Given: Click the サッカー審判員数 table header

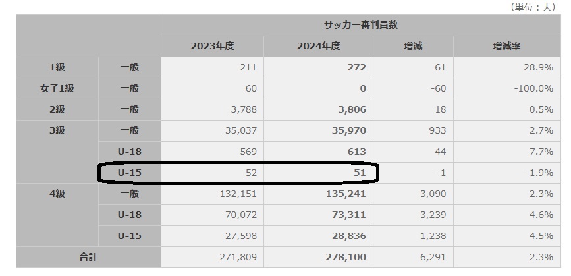Looking at the screenshot, I should [x=364, y=25].
